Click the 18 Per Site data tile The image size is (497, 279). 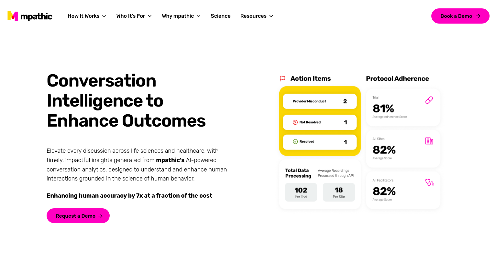(x=339, y=192)
